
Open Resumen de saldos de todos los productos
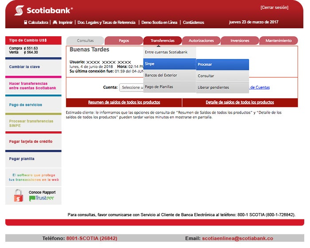(124, 103)
